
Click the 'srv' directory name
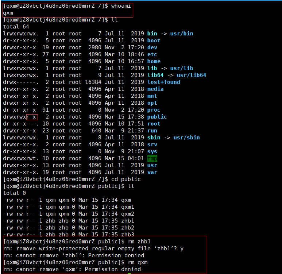[x=152, y=144]
